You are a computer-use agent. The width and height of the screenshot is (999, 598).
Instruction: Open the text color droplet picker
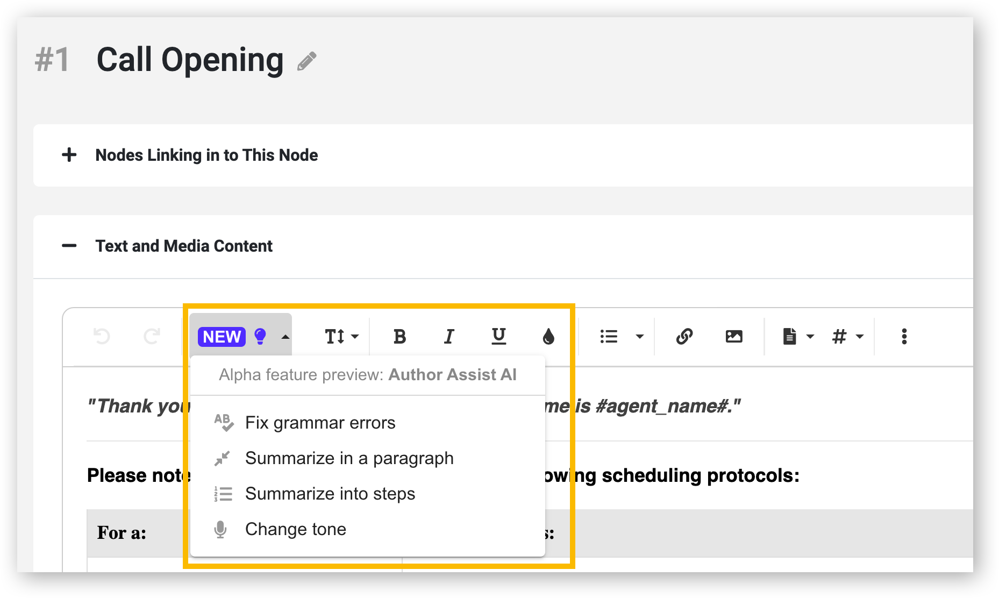point(548,337)
